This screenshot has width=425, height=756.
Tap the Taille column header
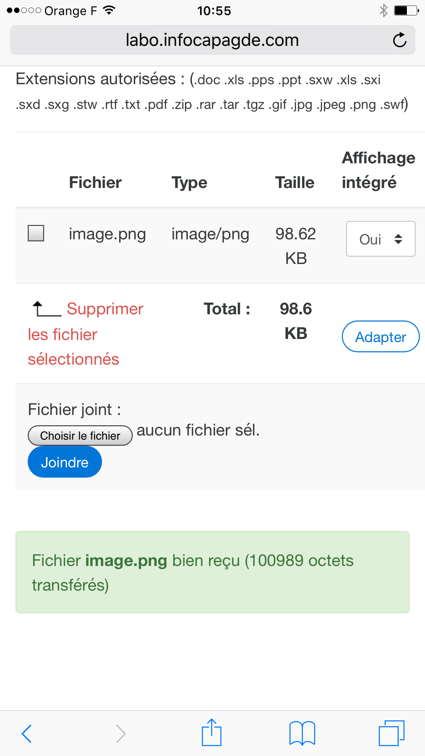pos(295,182)
